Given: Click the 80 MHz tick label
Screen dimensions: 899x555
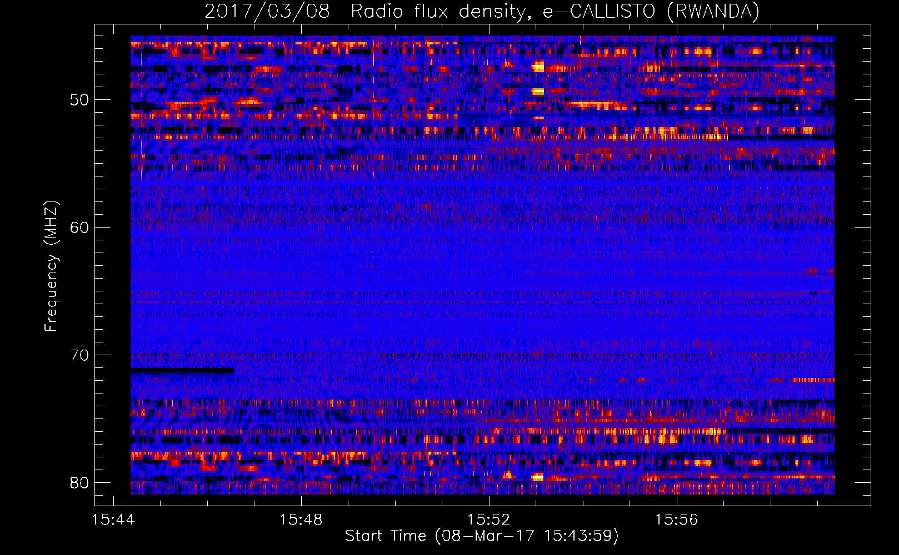Looking at the screenshot, I should tap(79, 483).
